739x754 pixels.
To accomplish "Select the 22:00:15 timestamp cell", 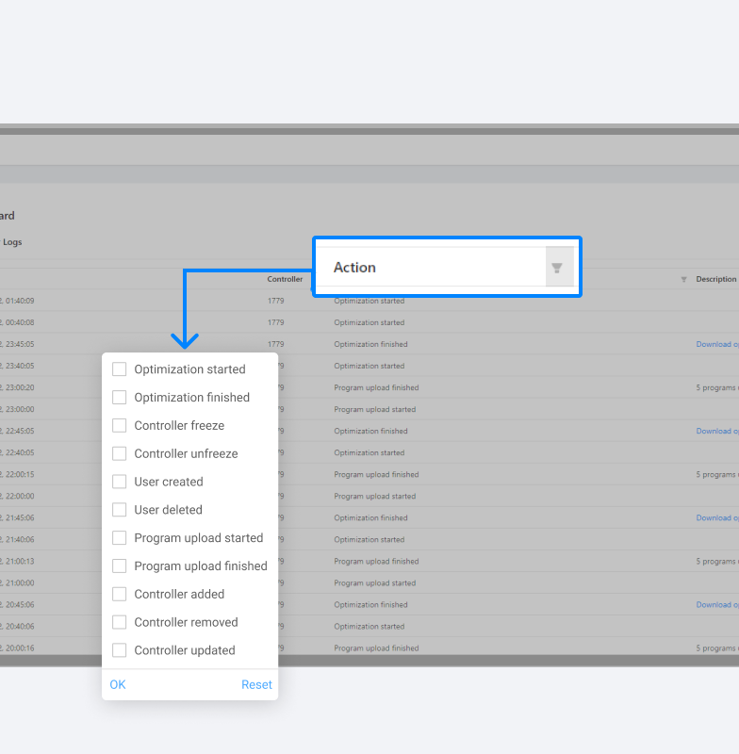I will pos(17,475).
